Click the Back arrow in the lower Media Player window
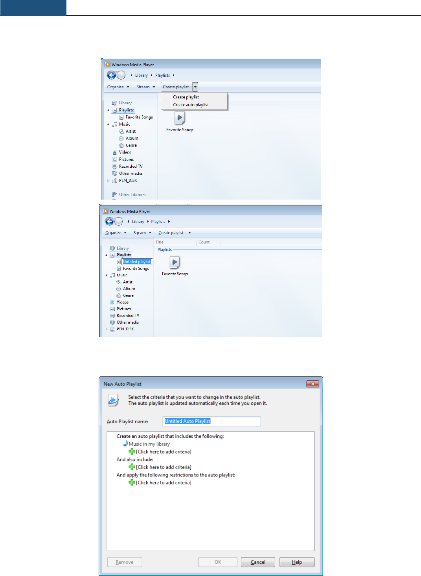The height and width of the screenshot is (576, 421). (x=109, y=222)
